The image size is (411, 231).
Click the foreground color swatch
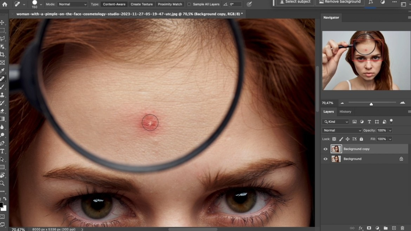(x=1, y=205)
